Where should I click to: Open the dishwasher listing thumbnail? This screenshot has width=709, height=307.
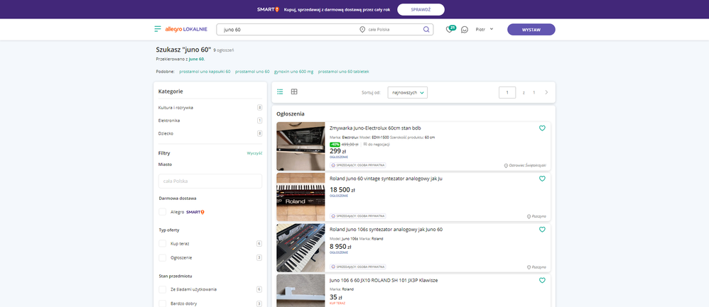pyautogui.click(x=301, y=146)
